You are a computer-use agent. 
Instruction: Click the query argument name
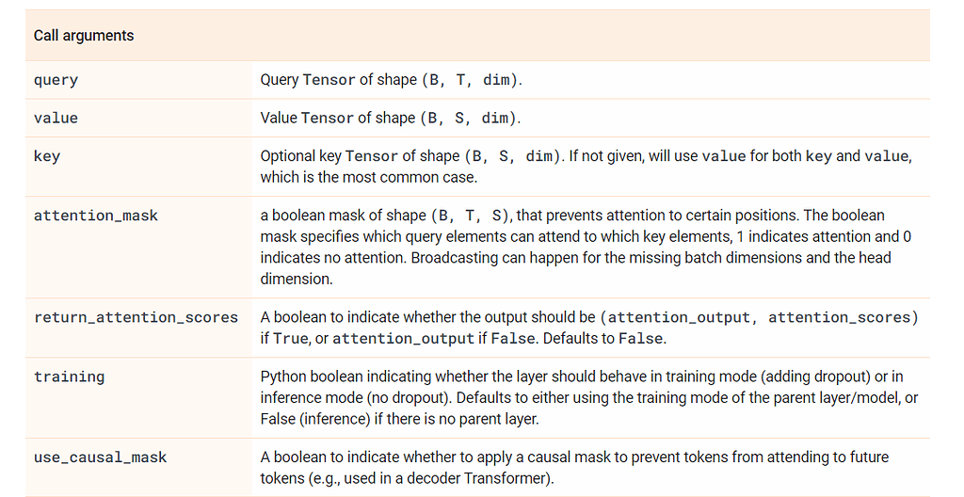tap(56, 80)
